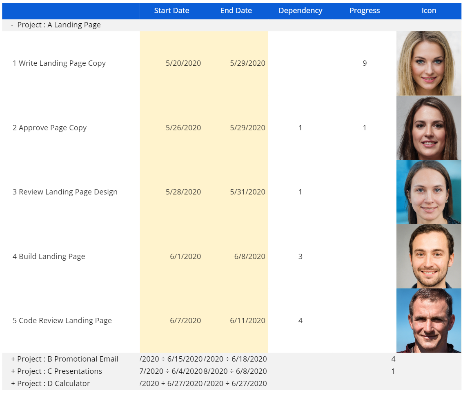The height and width of the screenshot is (393, 463).
Task: Click the start date 5/20/2020
Action: coord(183,63)
